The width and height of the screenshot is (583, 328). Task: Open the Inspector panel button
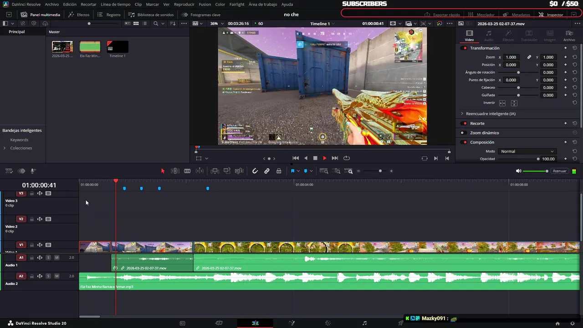pos(551,15)
